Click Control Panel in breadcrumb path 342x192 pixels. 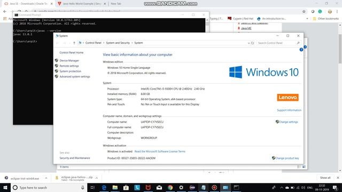tap(94, 43)
